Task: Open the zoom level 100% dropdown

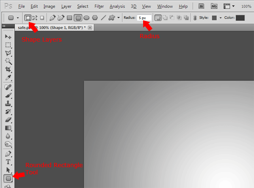Action: click(x=246, y=6)
